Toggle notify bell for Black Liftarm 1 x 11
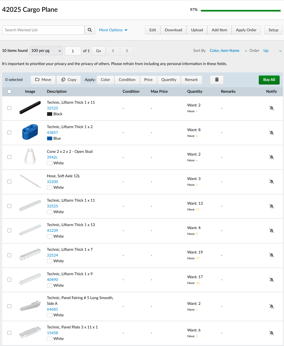 [x=271, y=108]
